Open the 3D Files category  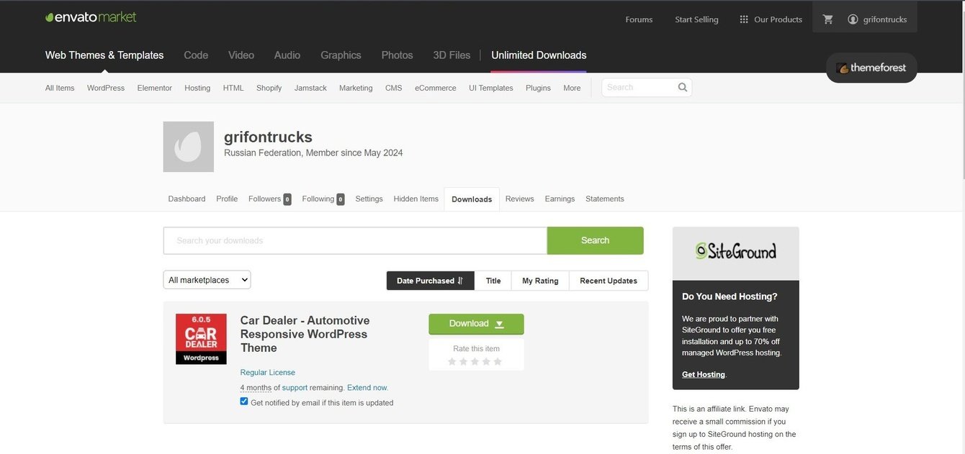[x=452, y=55]
